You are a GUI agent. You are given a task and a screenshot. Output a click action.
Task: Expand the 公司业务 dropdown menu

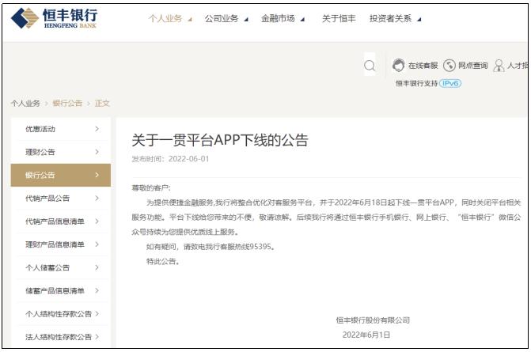pyautogui.click(x=226, y=19)
